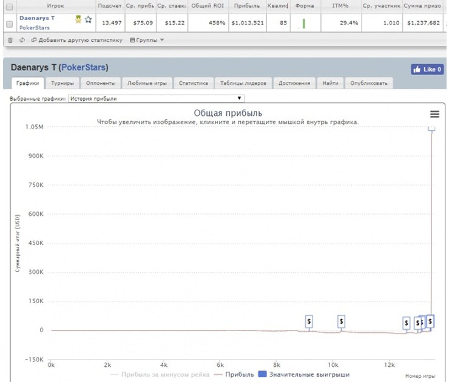
Task: Click the dollar win marker near 9k games
Action: click(x=309, y=321)
